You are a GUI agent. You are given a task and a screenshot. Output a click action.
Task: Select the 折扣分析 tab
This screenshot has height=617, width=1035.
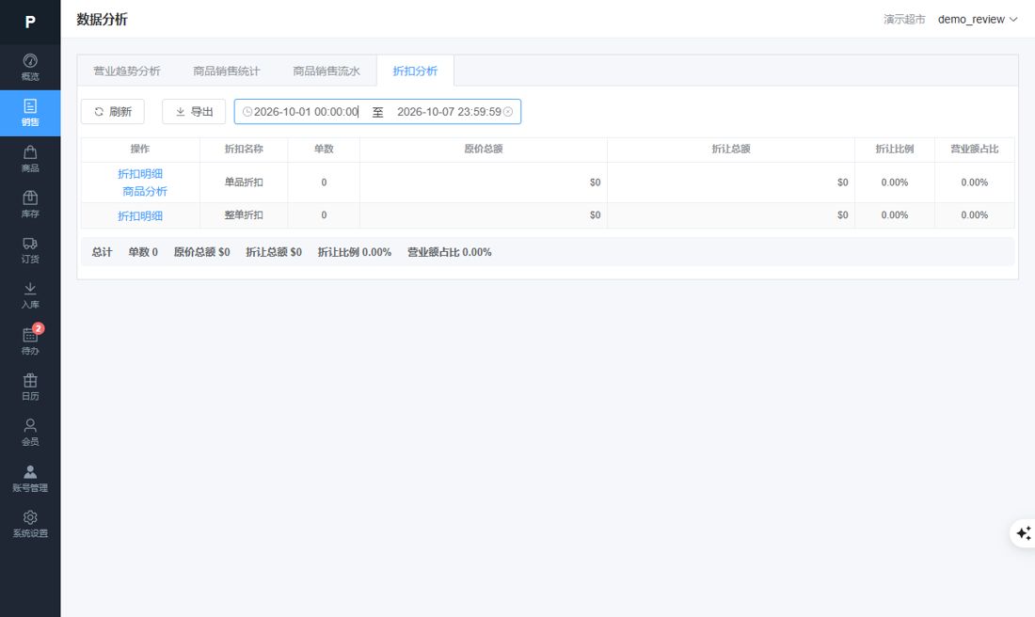415,71
